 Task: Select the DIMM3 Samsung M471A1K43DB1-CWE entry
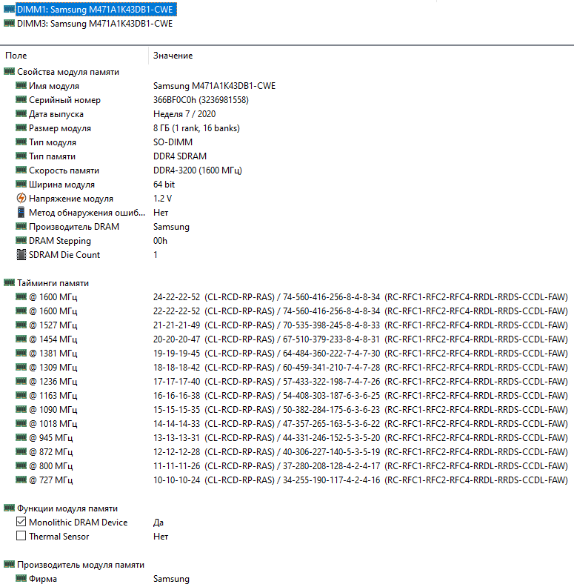pos(95,24)
